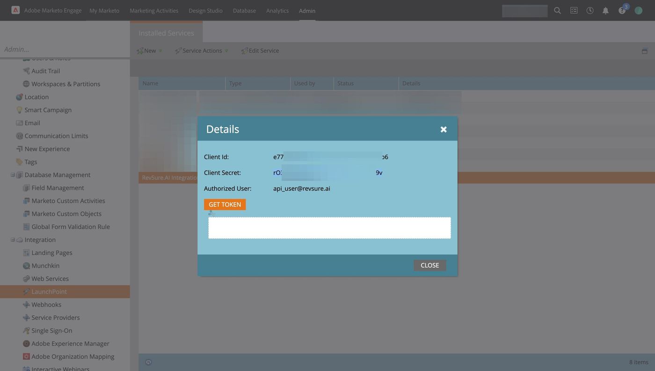Click the Client Secret value

tap(328, 173)
